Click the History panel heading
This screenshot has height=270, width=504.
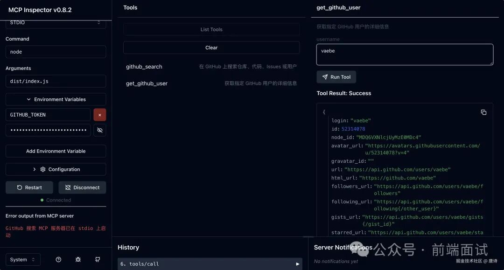pyautogui.click(x=128, y=248)
